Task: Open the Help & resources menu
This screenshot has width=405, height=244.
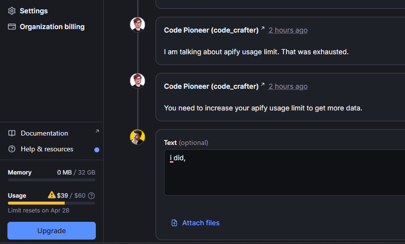Action: coord(47,149)
